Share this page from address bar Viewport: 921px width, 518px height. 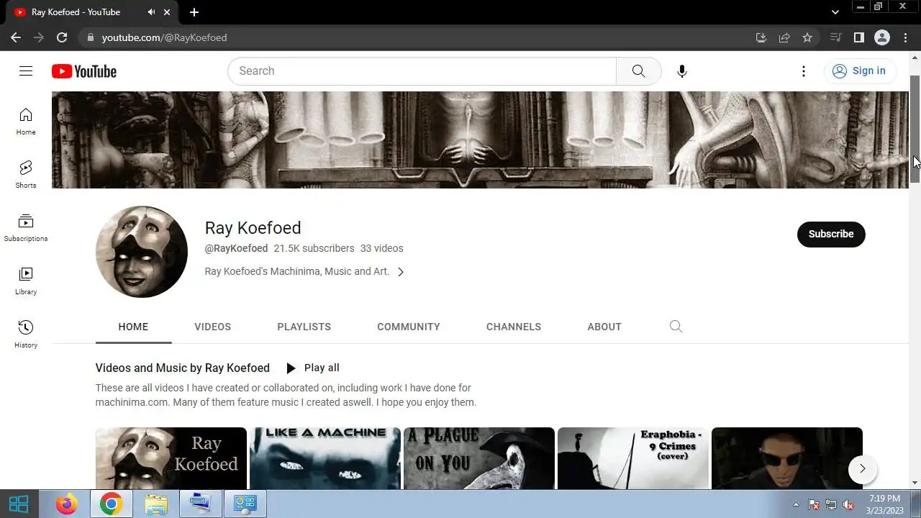784,37
